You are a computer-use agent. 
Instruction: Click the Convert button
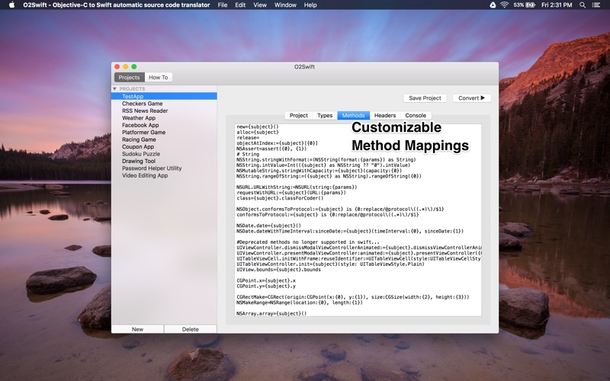coord(471,98)
